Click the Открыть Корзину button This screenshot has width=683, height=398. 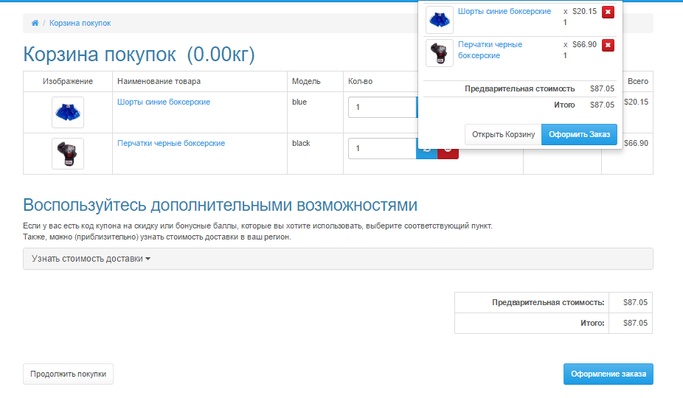point(503,135)
